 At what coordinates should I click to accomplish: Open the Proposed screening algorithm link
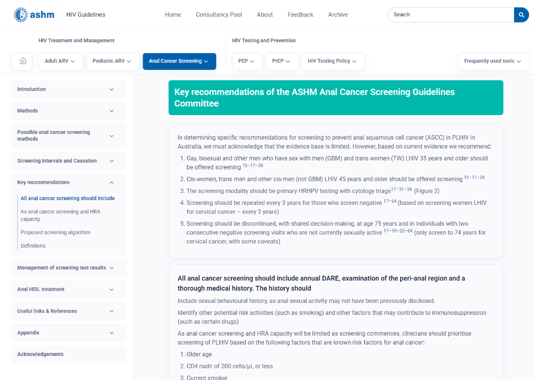55,232
